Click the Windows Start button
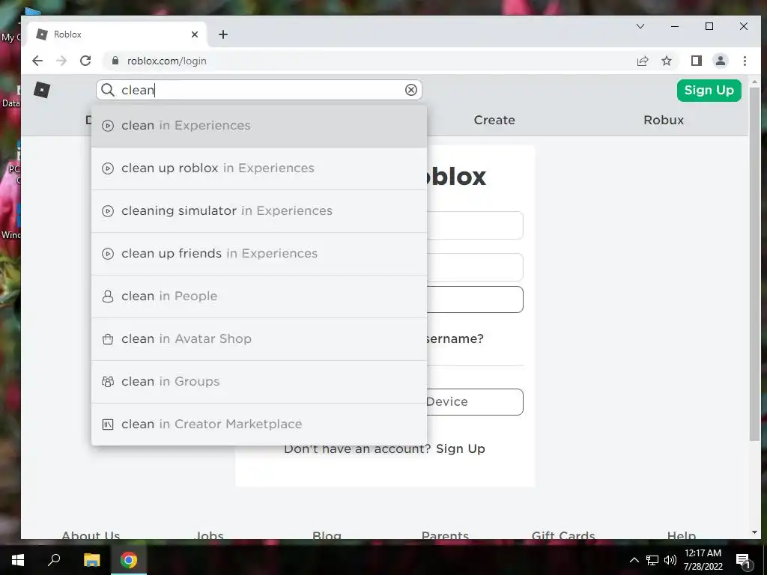 pyautogui.click(x=18, y=560)
